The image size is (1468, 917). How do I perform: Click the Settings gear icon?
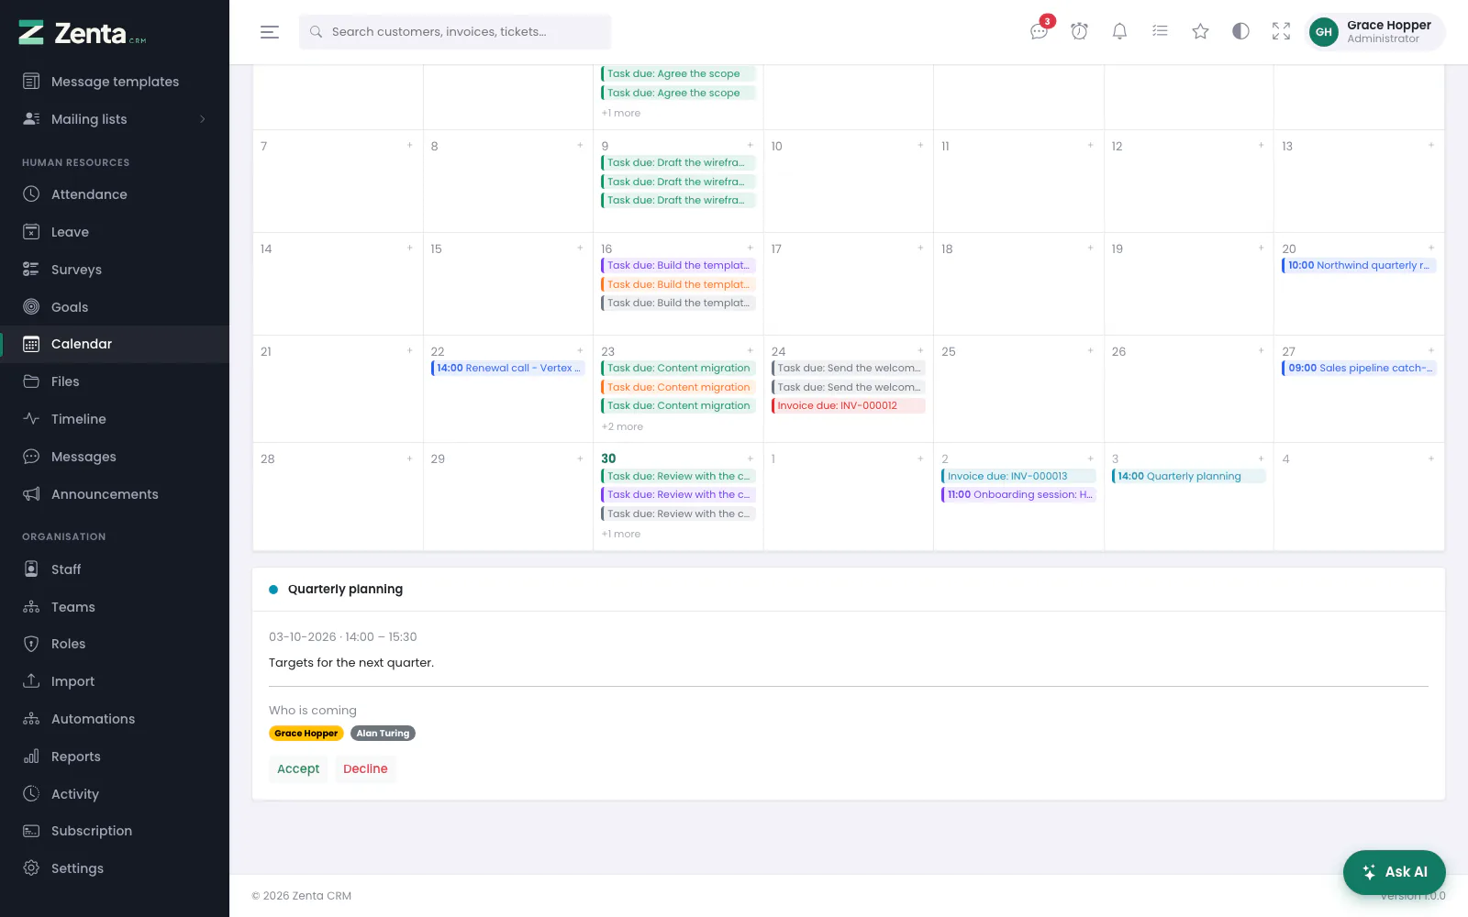point(31,868)
